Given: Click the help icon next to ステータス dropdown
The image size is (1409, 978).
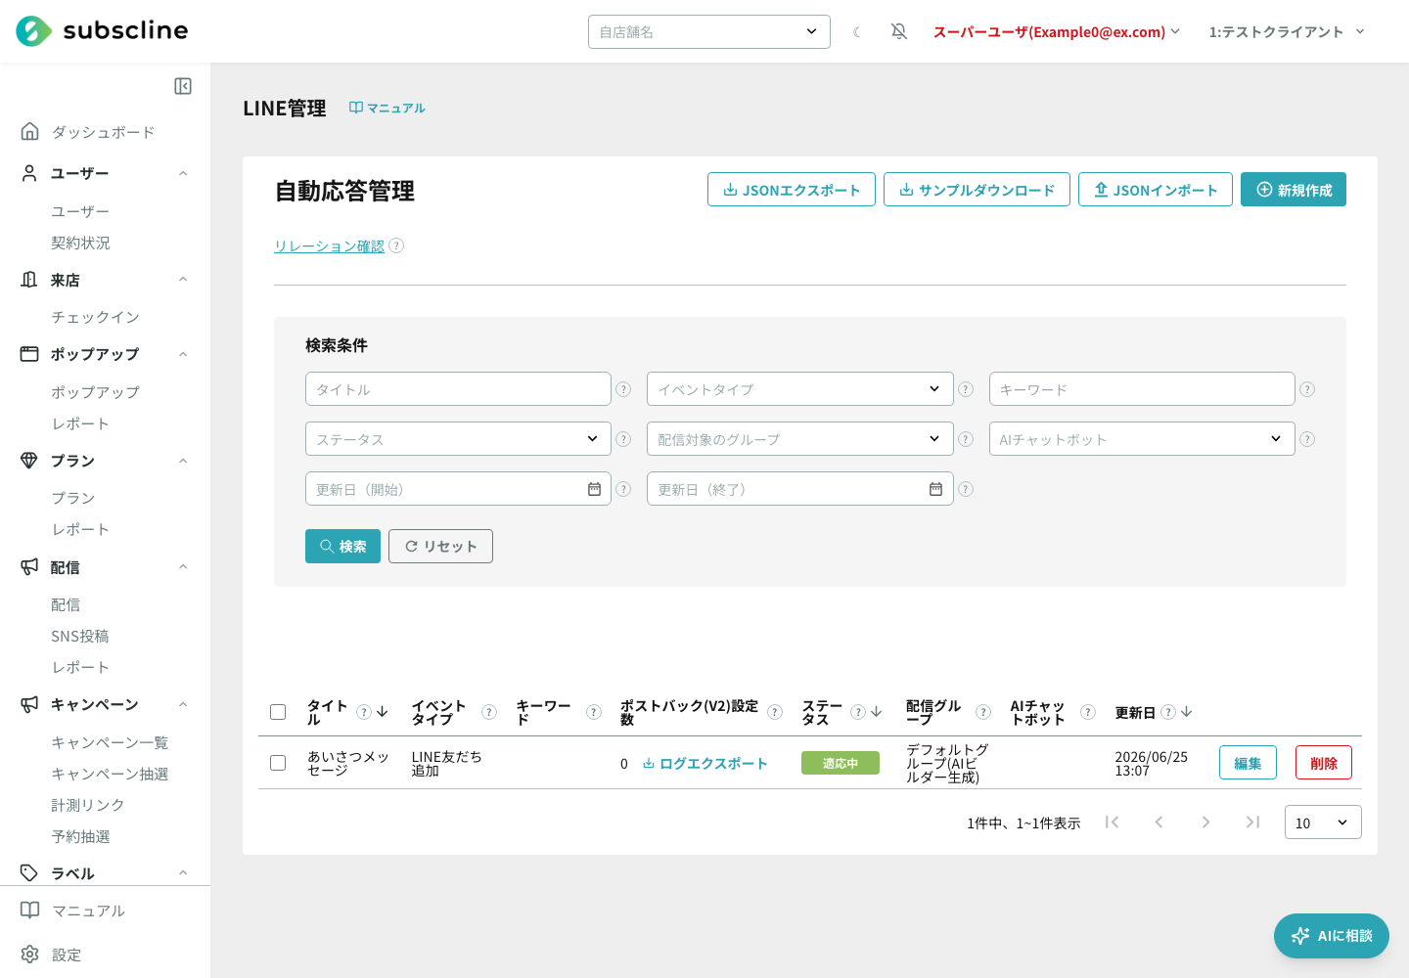Looking at the screenshot, I should click(623, 439).
